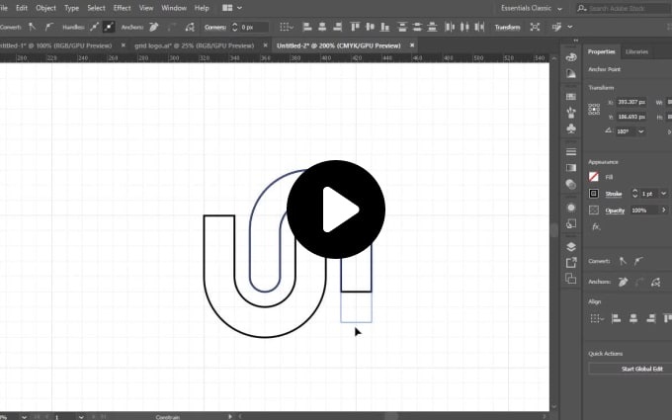The image size is (672, 420).
Task: Click the Stroke color swatch
Action: click(x=594, y=194)
